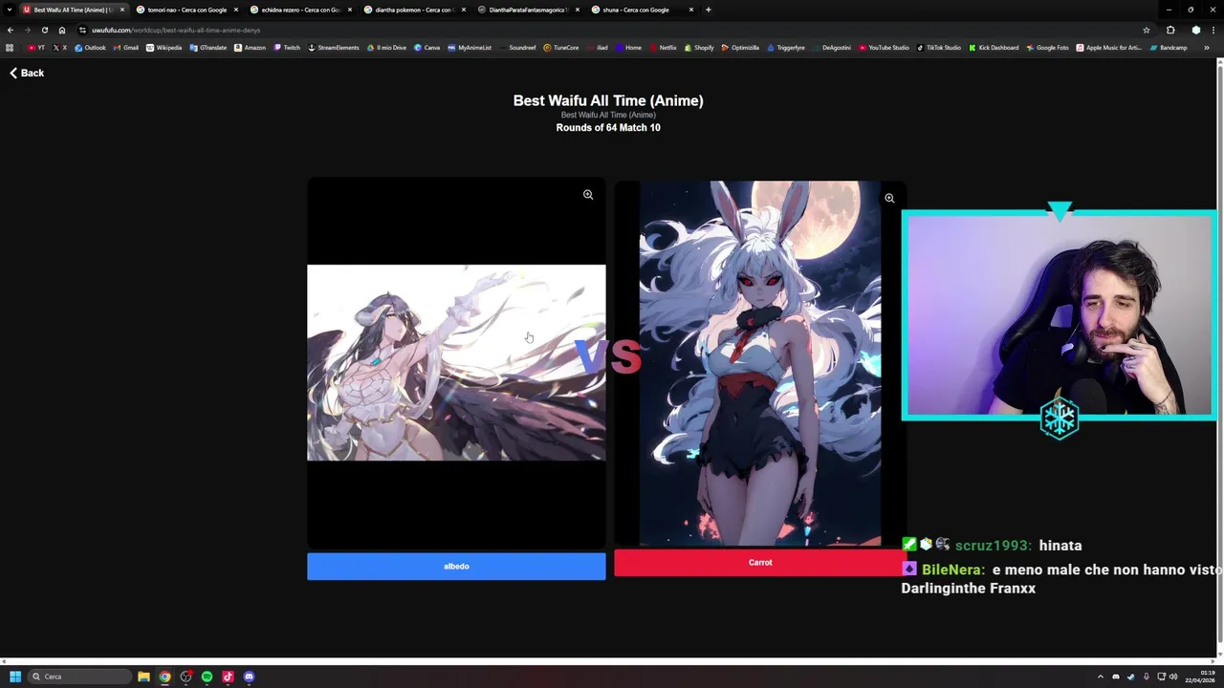Open the Triggerfyre bookmark
This screenshot has height=688, width=1224.
point(785,48)
